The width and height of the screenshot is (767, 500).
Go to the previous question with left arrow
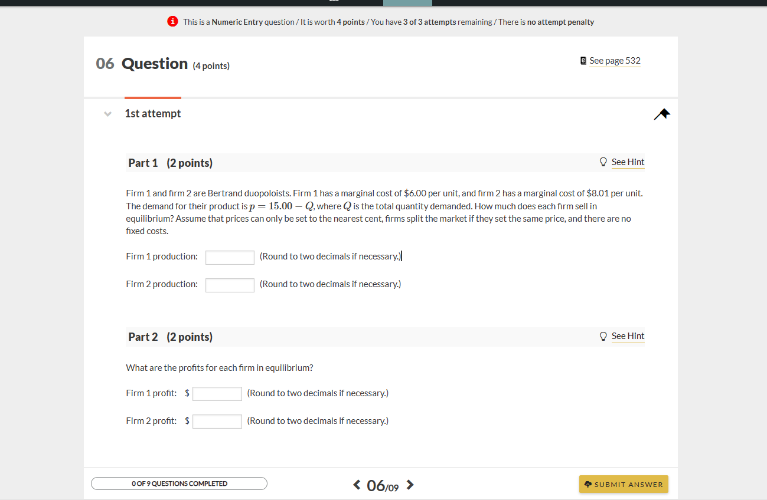click(x=356, y=484)
